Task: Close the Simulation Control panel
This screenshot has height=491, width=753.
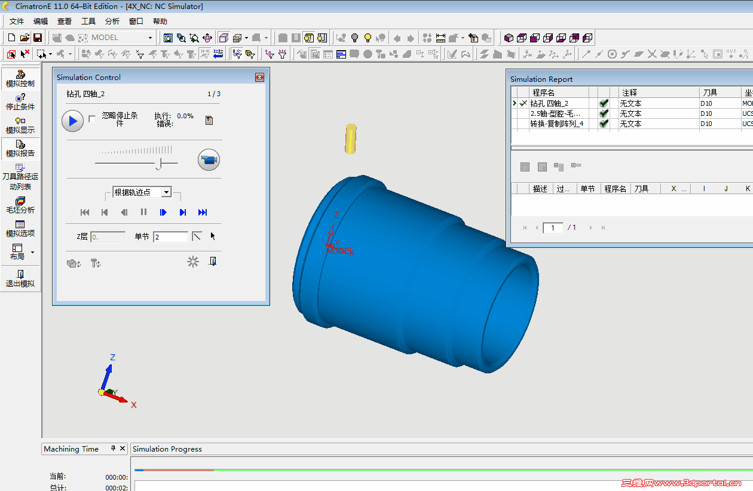Action: coord(259,77)
